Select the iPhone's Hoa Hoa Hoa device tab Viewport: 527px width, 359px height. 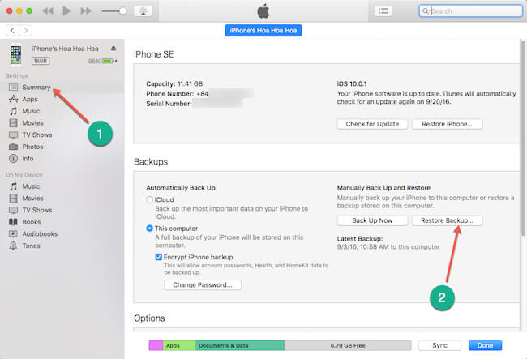pyautogui.click(x=263, y=31)
